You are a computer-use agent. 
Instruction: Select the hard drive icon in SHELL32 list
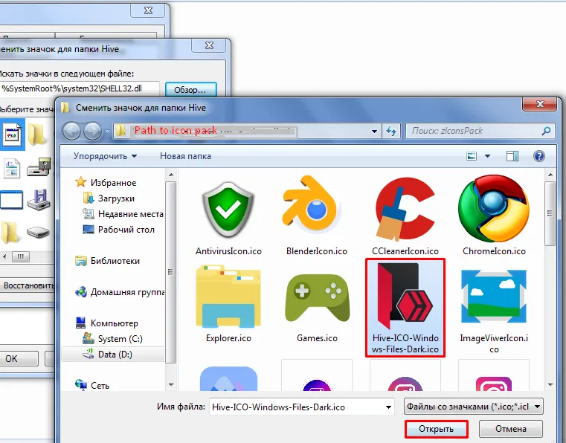click(x=38, y=232)
